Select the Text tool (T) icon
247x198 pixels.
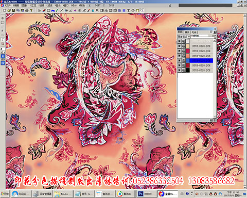pyautogui.click(x=128, y=10)
